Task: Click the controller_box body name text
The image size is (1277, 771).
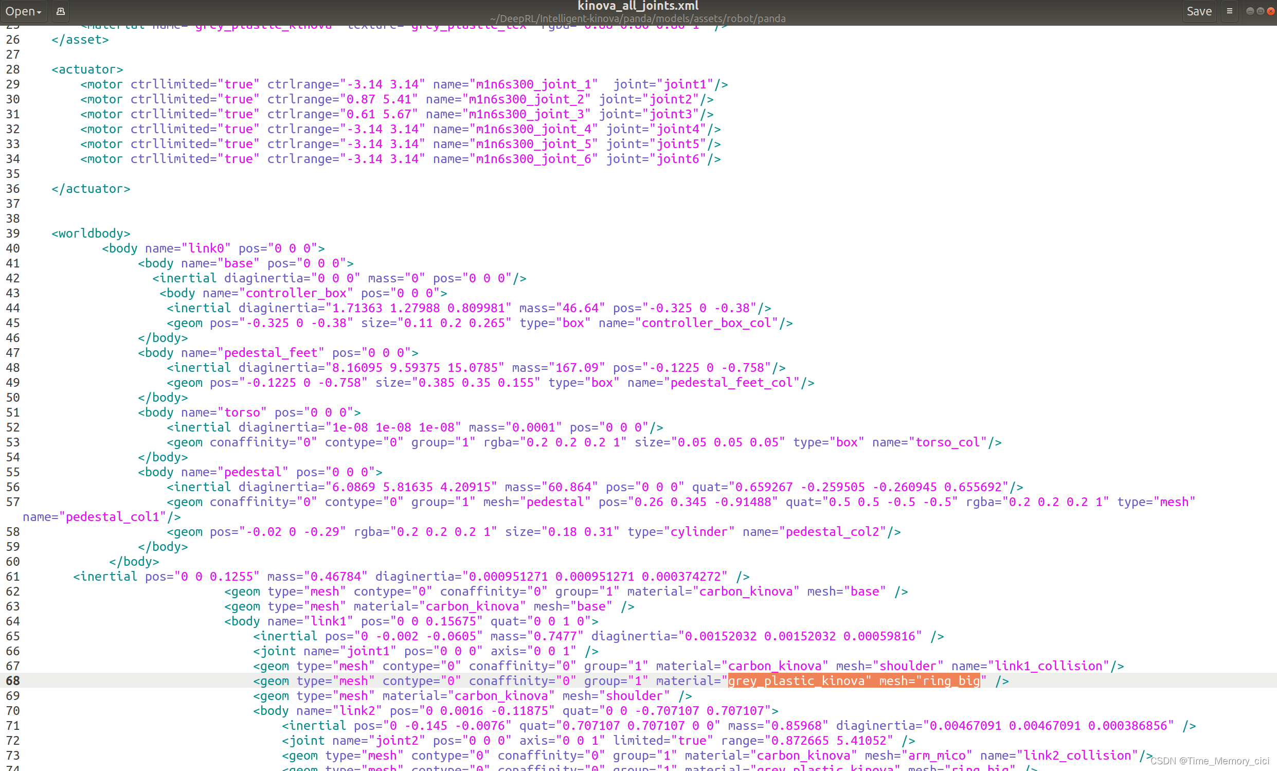Action: pos(295,293)
